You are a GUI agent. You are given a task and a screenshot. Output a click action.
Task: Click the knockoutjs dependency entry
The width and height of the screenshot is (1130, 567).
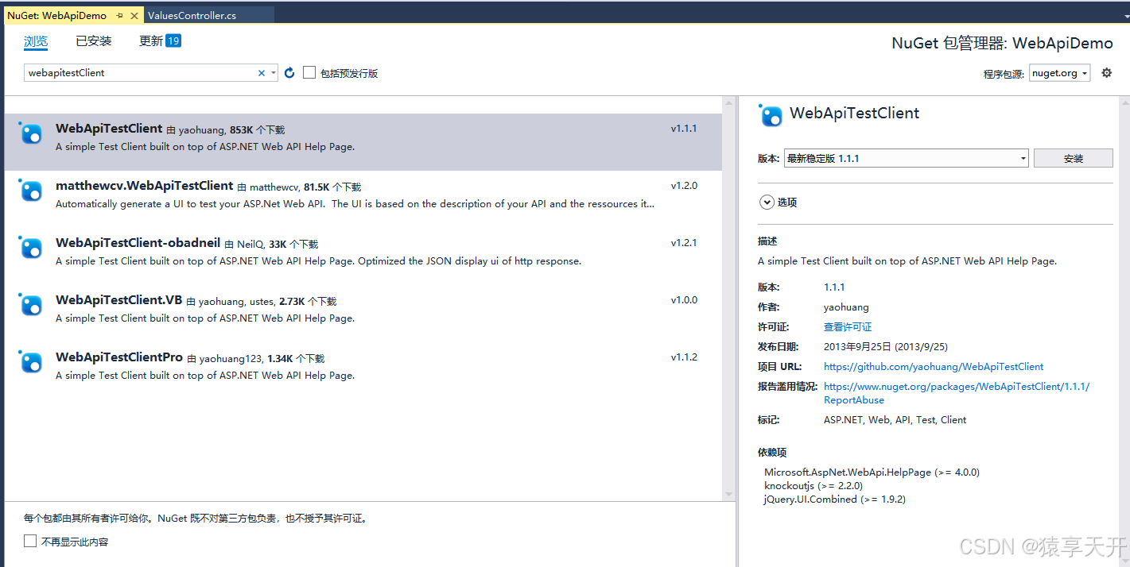tap(814, 486)
